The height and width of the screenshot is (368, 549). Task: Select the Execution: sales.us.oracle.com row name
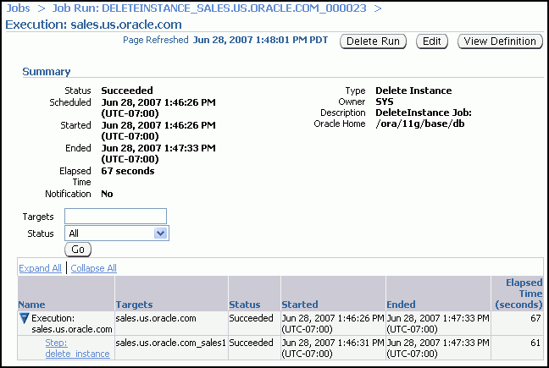[72, 323]
